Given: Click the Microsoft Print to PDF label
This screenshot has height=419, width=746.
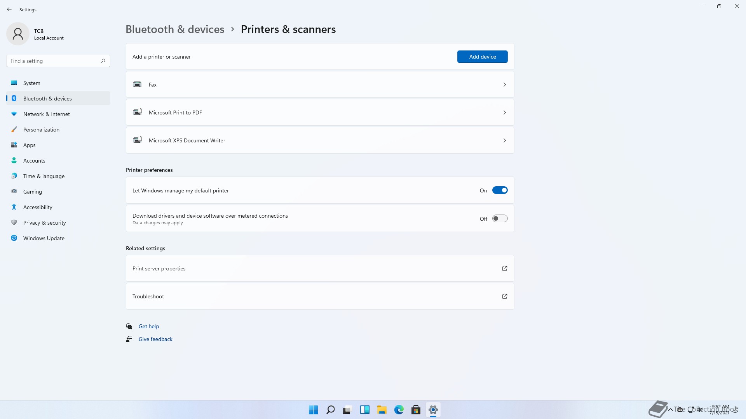Looking at the screenshot, I should (175, 113).
